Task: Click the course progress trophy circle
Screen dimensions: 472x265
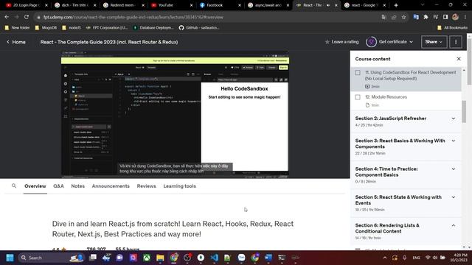Action: 371,42
